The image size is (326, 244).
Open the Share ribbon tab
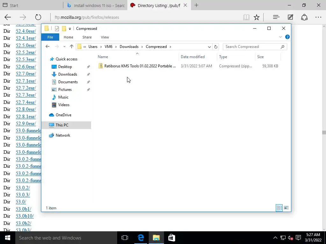[87, 37]
